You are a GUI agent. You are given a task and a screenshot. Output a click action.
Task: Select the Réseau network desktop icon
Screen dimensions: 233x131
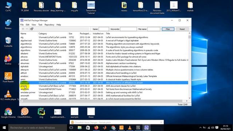[8, 24]
